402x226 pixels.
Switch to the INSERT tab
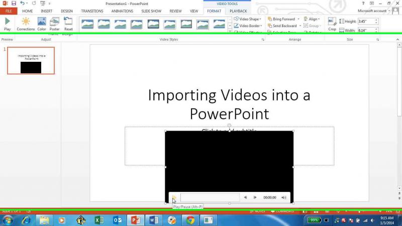(x=46, y=11)
